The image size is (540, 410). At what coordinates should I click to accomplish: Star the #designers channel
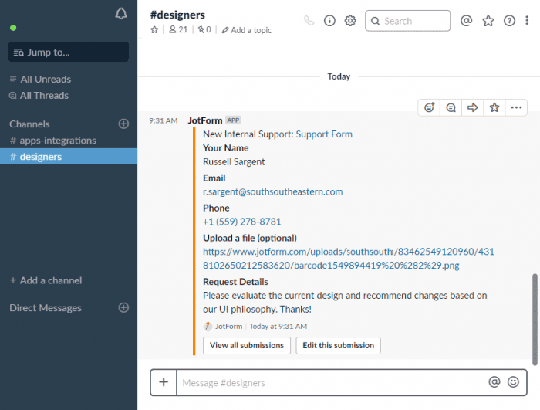tap(154, 30)
